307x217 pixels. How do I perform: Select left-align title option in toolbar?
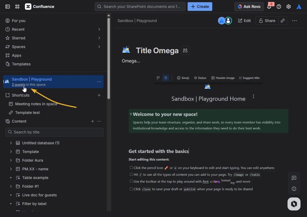tap(158, 78)
